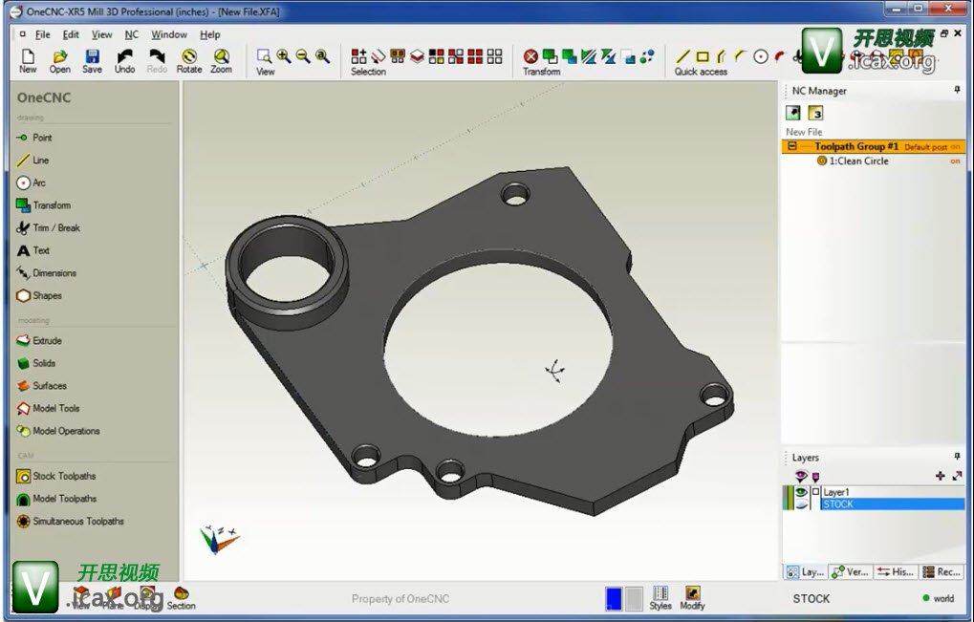Click the zoom all magnifier icon

click(322, 56)
